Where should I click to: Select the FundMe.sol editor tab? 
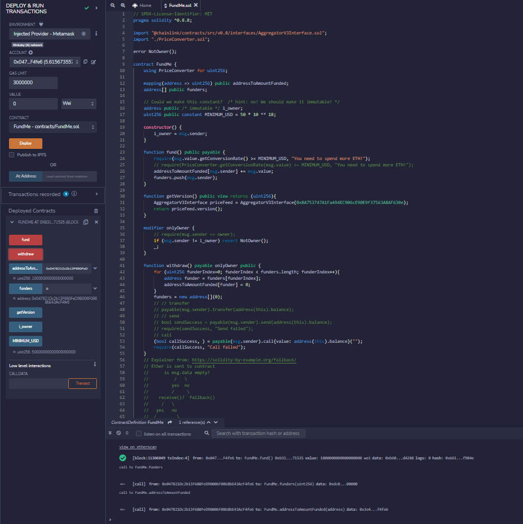tap(181, 5)
